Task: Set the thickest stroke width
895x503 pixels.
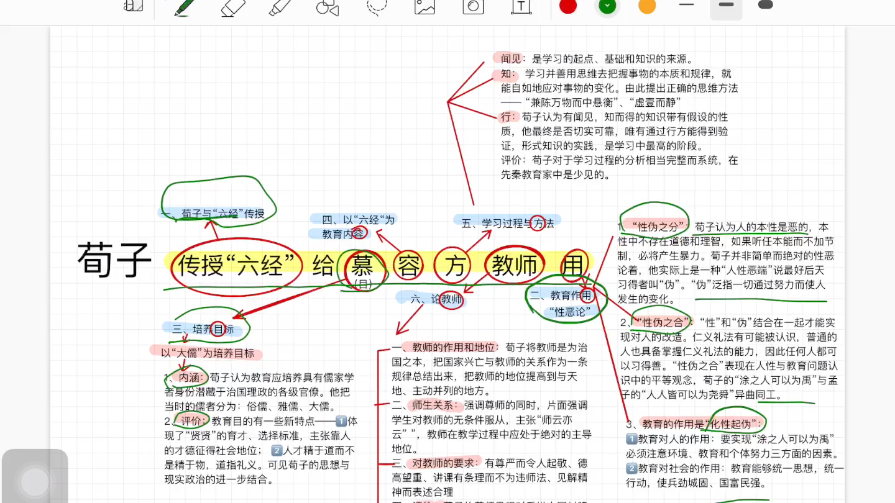Action: pyautogui.click(x=766, y=5)
